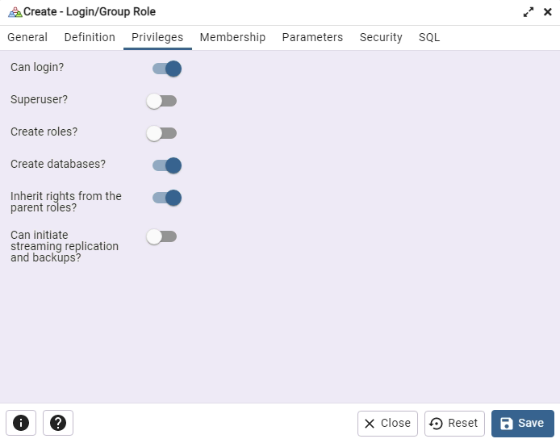Click the maximize dialog arrows icon

529,12
